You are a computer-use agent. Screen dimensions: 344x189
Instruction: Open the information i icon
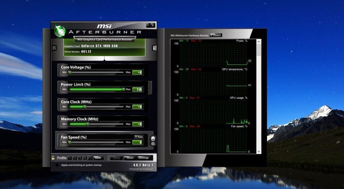pos(154,48)
